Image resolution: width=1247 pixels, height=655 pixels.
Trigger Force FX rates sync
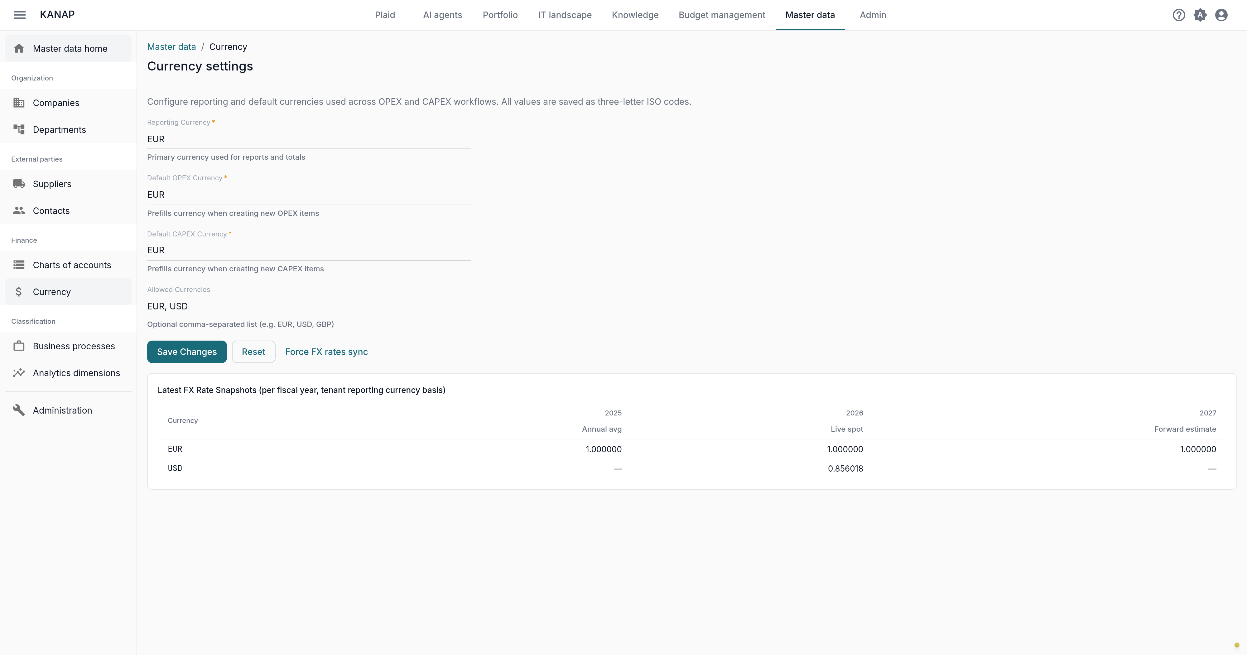326,352
